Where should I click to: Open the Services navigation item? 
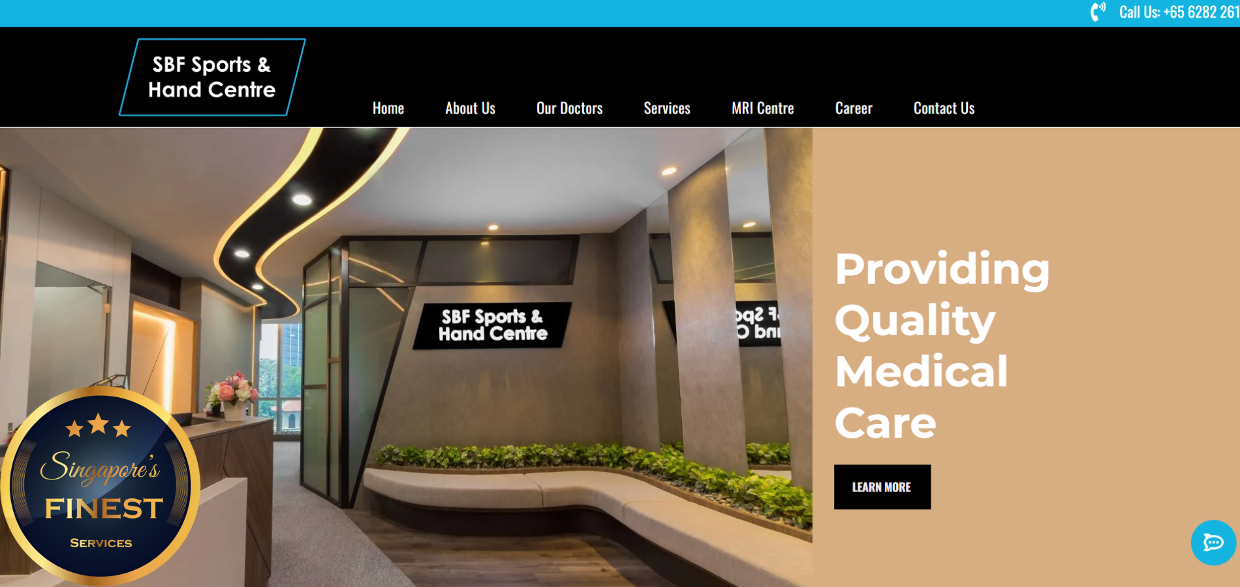(x=667, y=108)
